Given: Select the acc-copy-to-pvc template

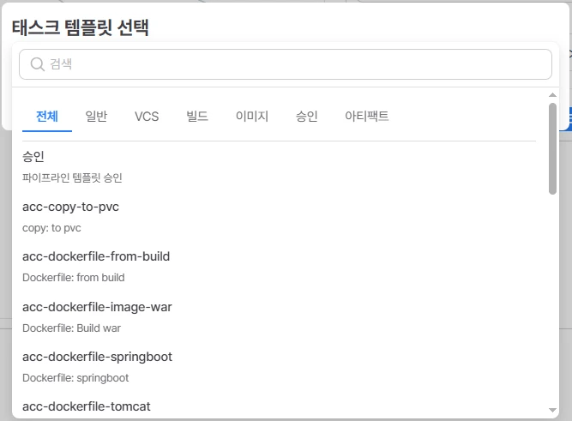Looking at the screenshot, I should pyautogui.click(x=70, y=207).
